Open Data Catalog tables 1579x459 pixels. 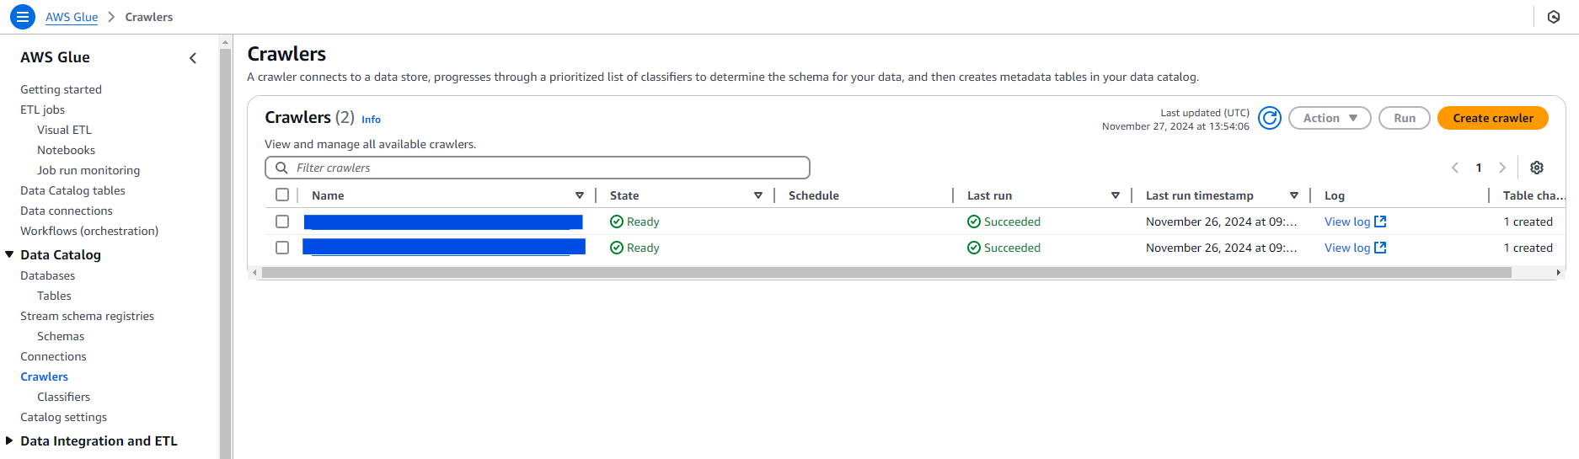click(72, 190)
